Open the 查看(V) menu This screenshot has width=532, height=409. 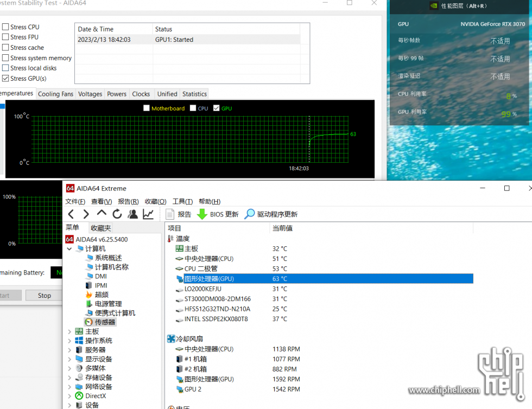pyautogui.click(x=102, y=201)
